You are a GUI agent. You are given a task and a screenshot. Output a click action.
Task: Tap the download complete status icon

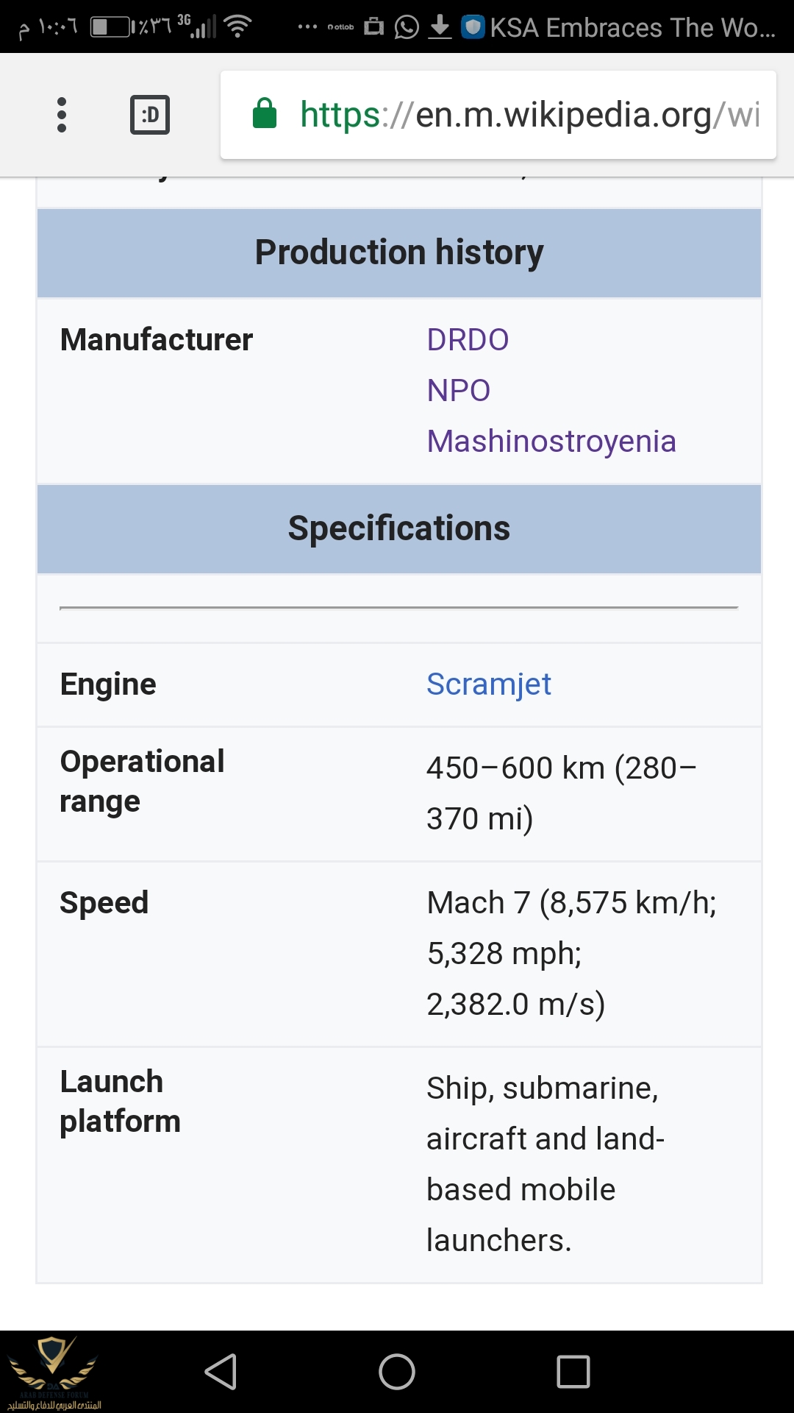coord(438,27)
